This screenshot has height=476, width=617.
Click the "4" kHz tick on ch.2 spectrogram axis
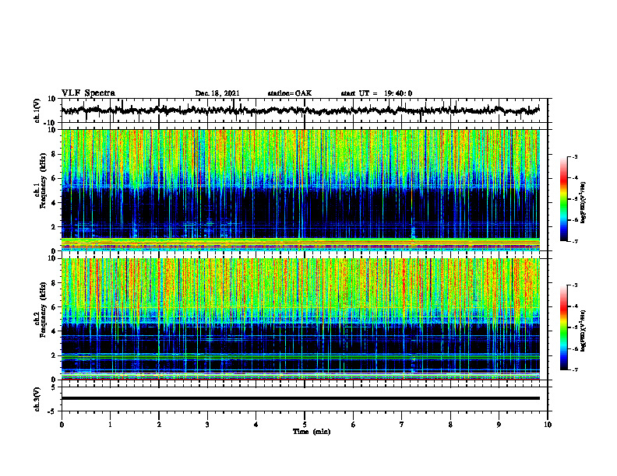point(54,331)
